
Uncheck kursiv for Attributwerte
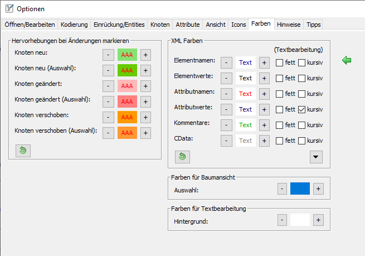tap(302, 109)
